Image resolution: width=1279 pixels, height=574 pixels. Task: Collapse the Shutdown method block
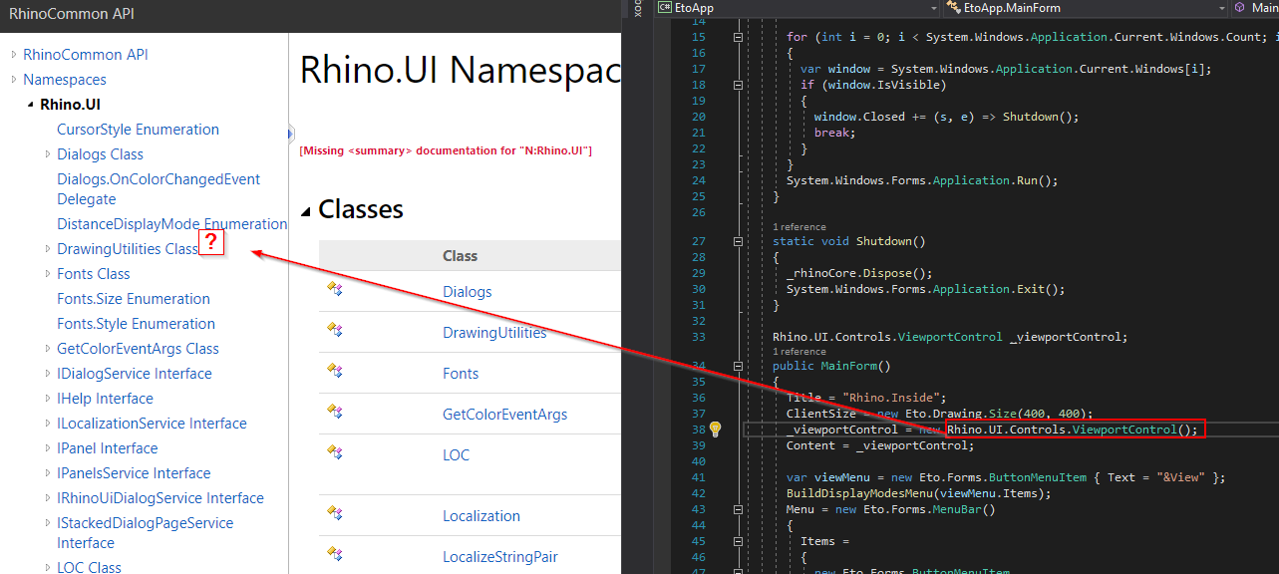[738, 241]
